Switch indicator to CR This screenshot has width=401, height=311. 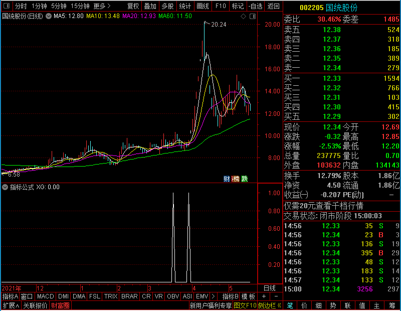click(146, 296)
